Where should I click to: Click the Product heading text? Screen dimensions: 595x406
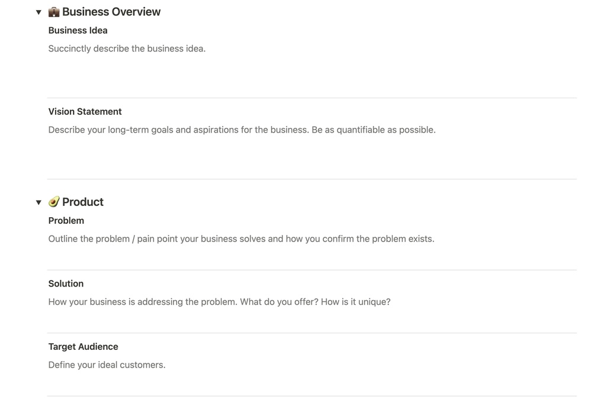[83, 202]
